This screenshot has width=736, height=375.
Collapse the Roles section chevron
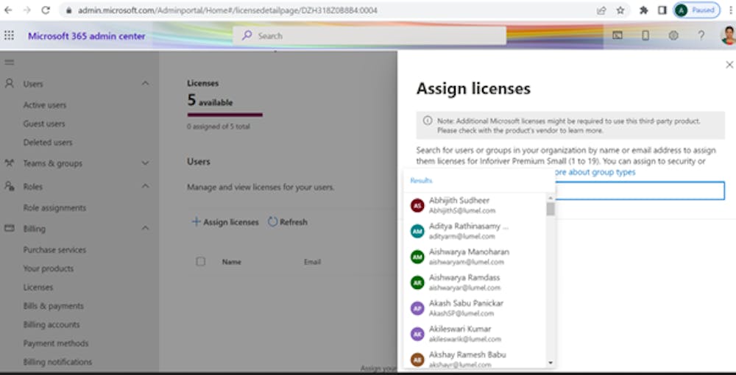click(x=145, y=186)
